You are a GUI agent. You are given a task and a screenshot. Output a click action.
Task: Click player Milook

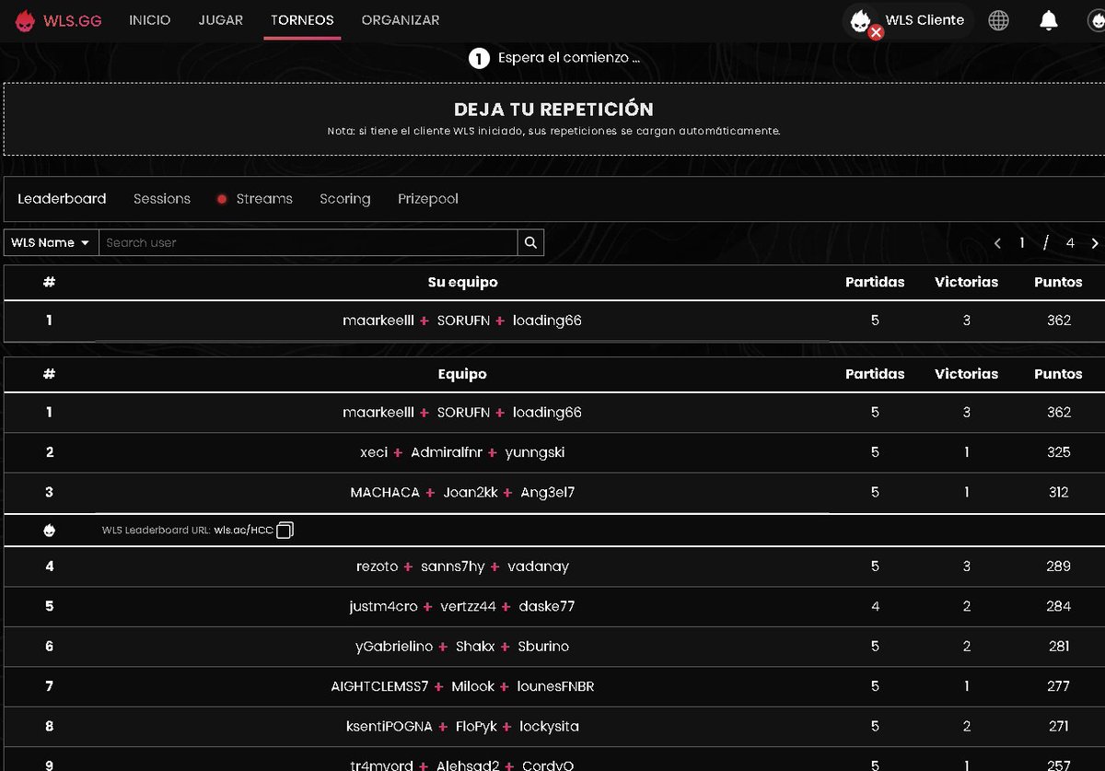click(473, 686)
